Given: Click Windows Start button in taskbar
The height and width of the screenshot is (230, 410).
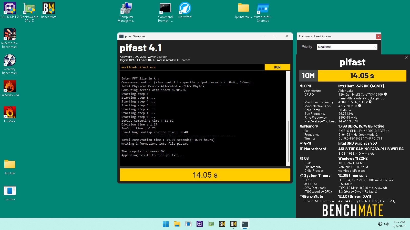Looking at the screenshot, I should tap(166, 224).
